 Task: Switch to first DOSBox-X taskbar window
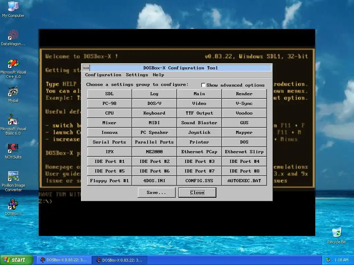click(64, 260)
